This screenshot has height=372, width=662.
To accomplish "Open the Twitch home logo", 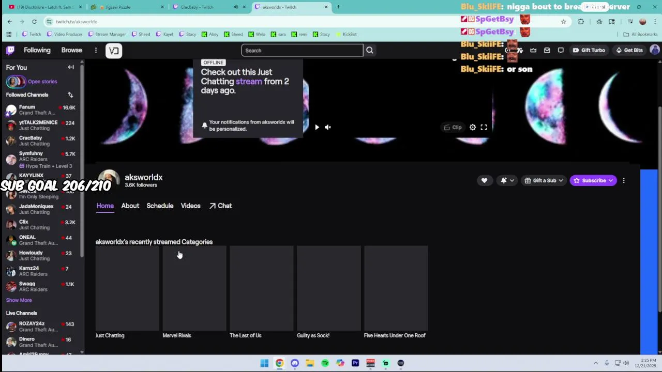I will tap(10, 50).
